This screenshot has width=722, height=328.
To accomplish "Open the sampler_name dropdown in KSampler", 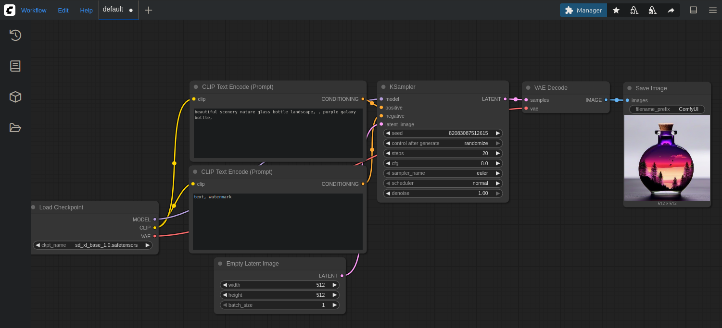I will point(443,173).
